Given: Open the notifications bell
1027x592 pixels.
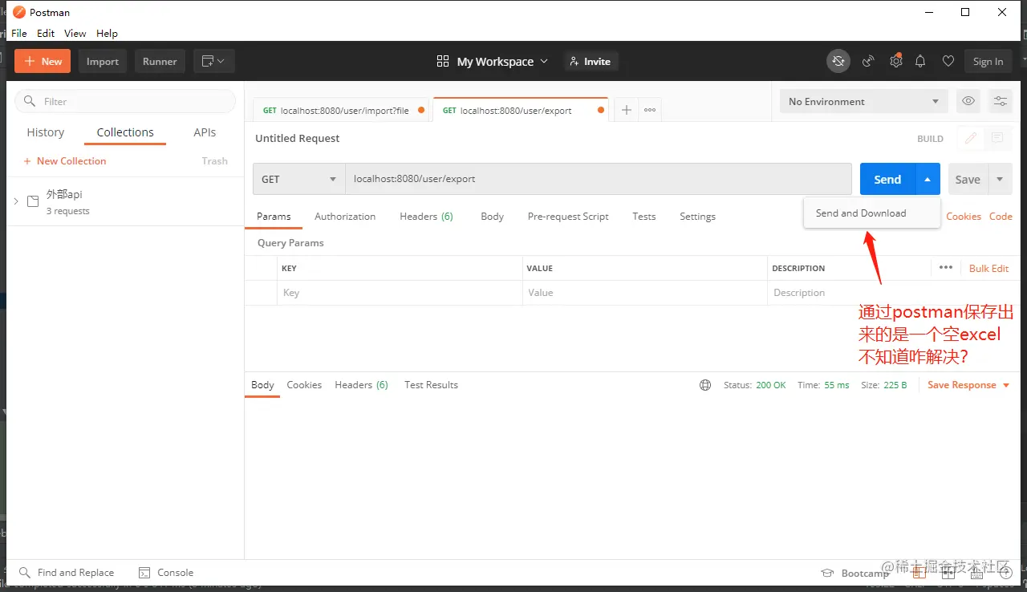Looking at the screenshot, I should click(x=920, y=61).
